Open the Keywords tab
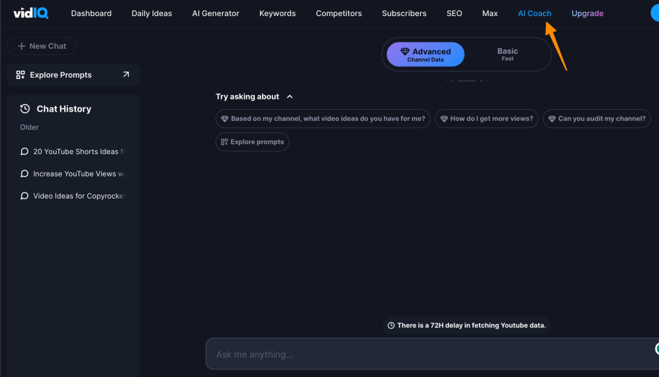Image resolution: width=659 pixels, height=377 pixels. [x=277, y=13]
